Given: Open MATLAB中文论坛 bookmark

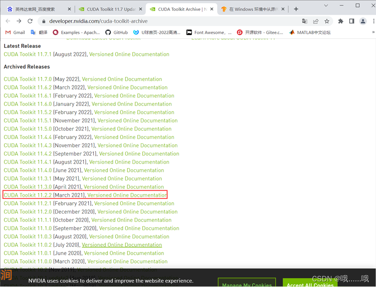Looking at the screenshot, I should pyautogui.click(x=310, y=32).
